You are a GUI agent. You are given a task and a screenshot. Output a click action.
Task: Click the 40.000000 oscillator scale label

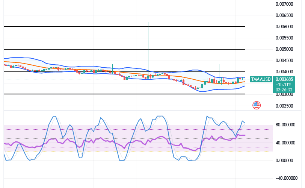point(285,143)
